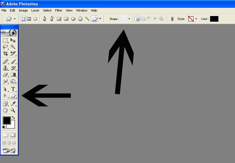Switch to Quick Mask mode
Image resolution: width=235 pixels, height=163 pixels.
tap(13, 135)
